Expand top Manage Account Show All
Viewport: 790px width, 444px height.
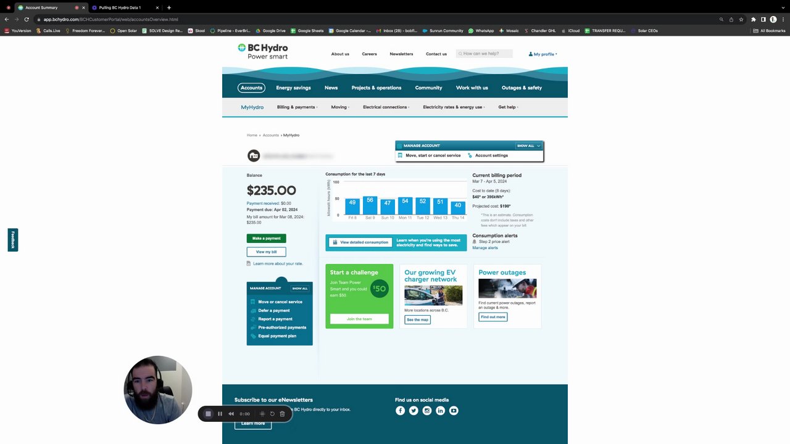pyautogui.click(x=528, y=146)
